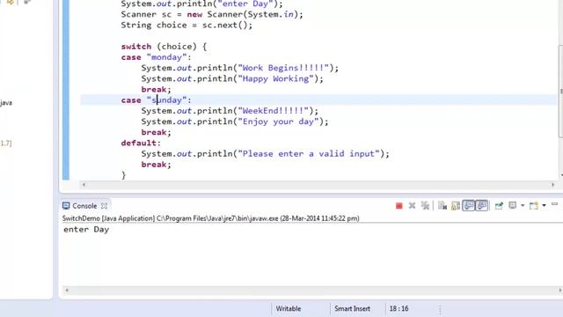Screen dimensions: 563x317
Task: Click the Open Console icon
Action: 534,205
